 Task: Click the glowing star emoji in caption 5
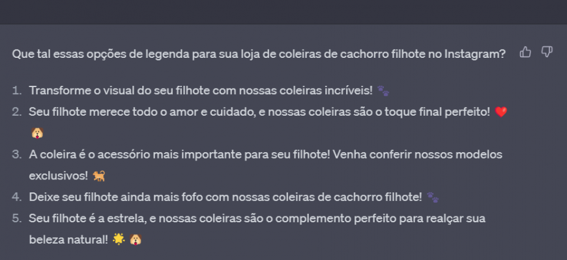pos(119,239)
